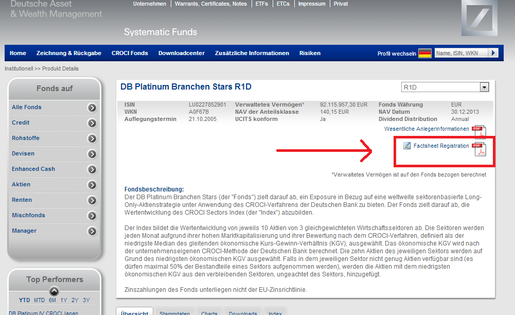Click arrow icon next to Manager

(92, 231)
